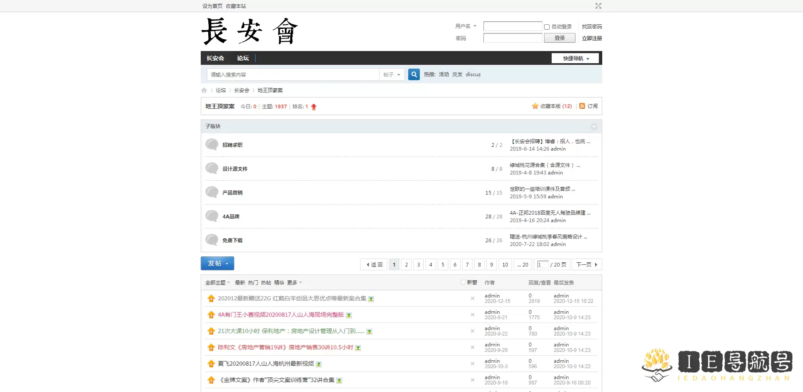Collapse the 子版块 section with round icon
This screenshot has width=803, height=392.
593,126
